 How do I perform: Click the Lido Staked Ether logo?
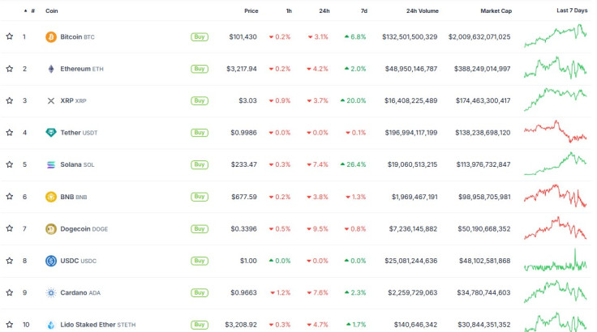coord(50,325)
